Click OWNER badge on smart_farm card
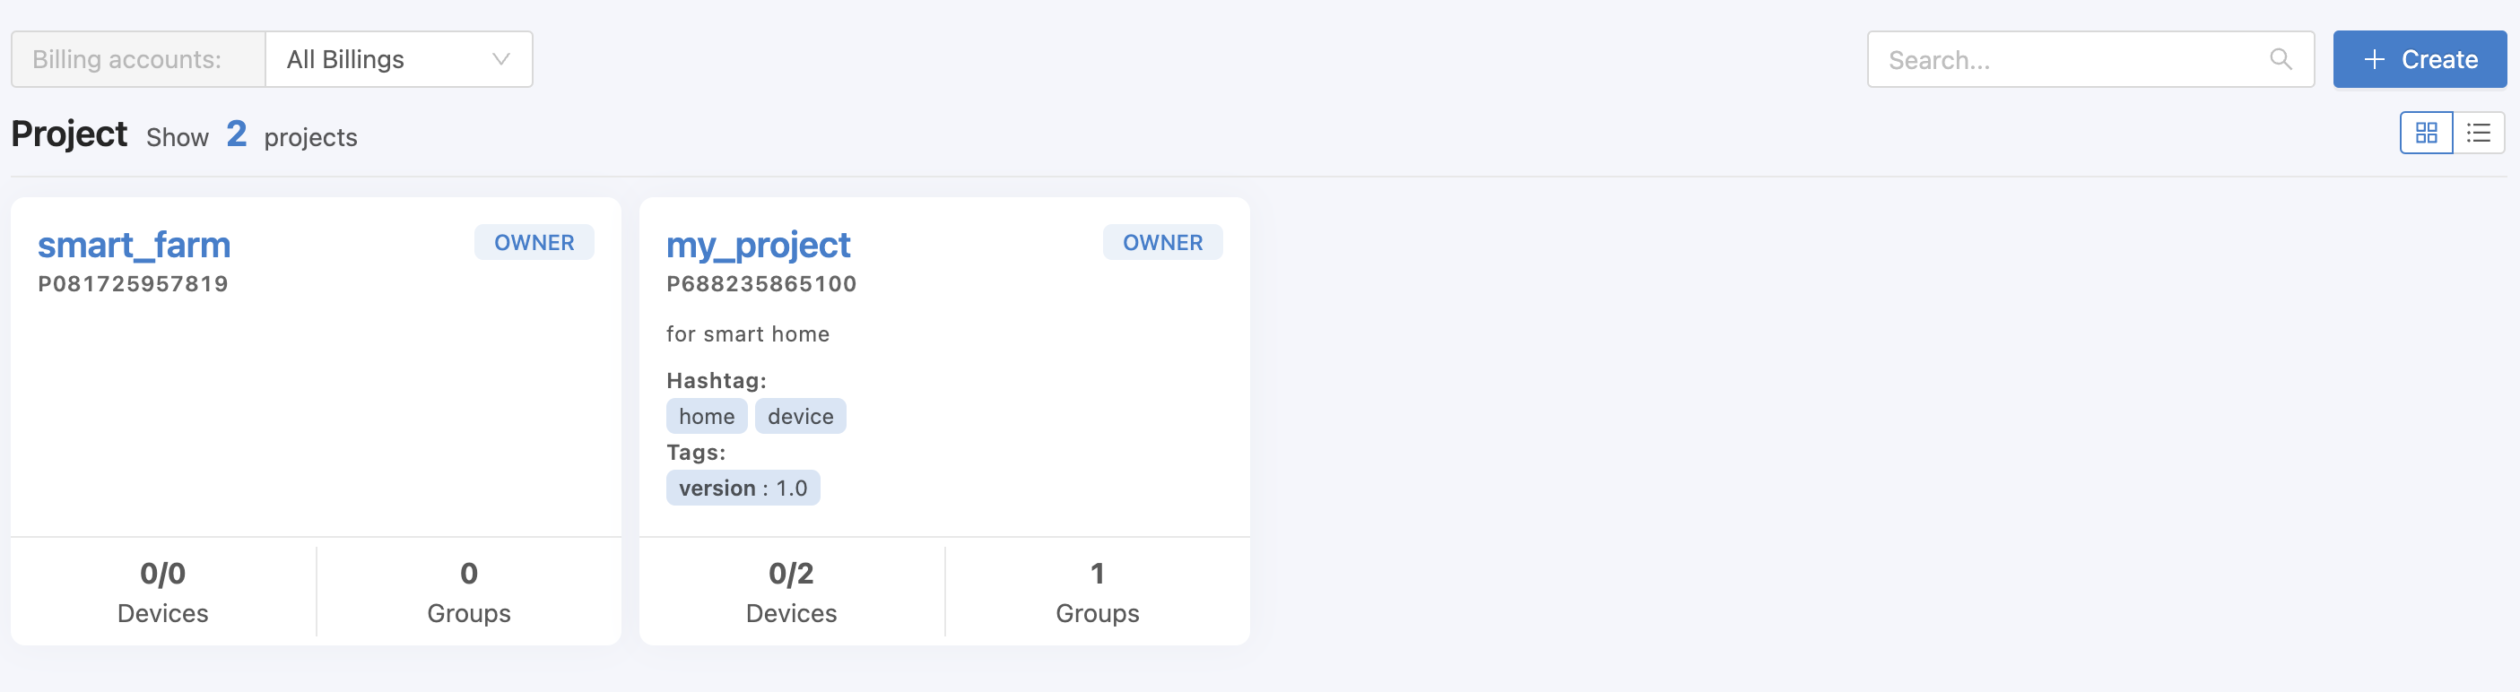The image size is (2520, 692). pos(534,242)
